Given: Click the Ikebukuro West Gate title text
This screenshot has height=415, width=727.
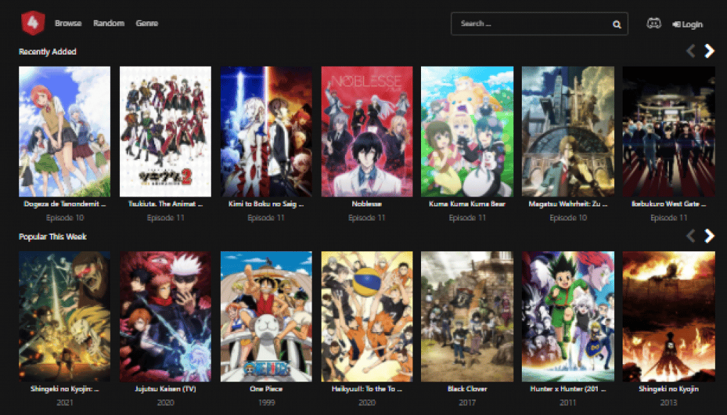Looking at the screenshot, I should 669,204.
